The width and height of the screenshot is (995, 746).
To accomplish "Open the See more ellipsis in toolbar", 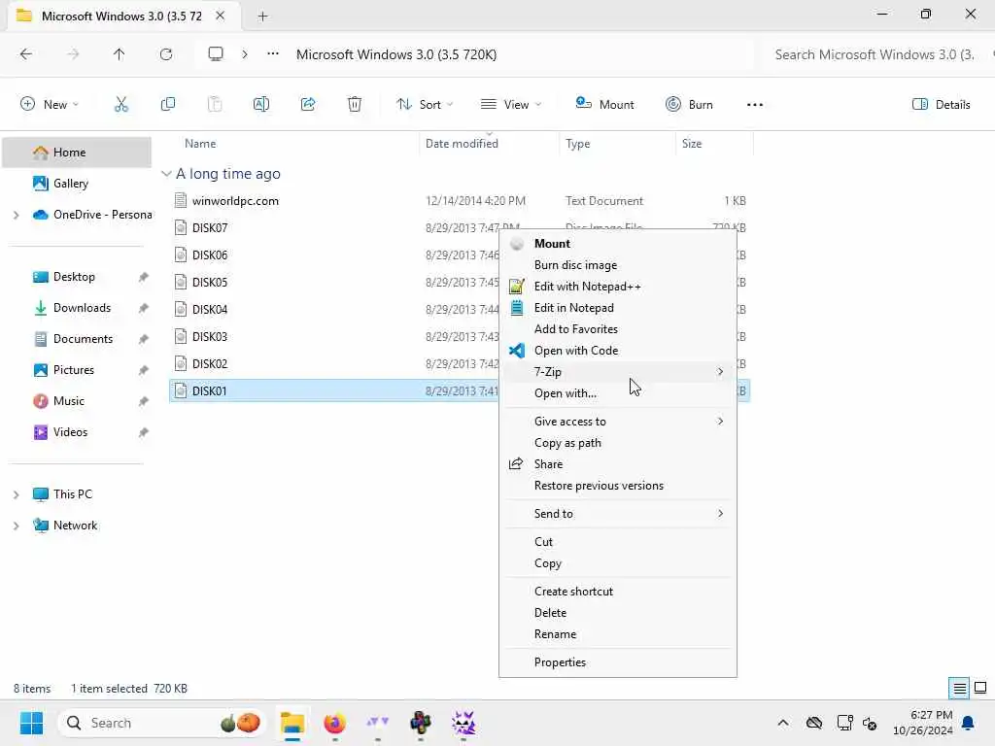I will (x=754, y=105).
